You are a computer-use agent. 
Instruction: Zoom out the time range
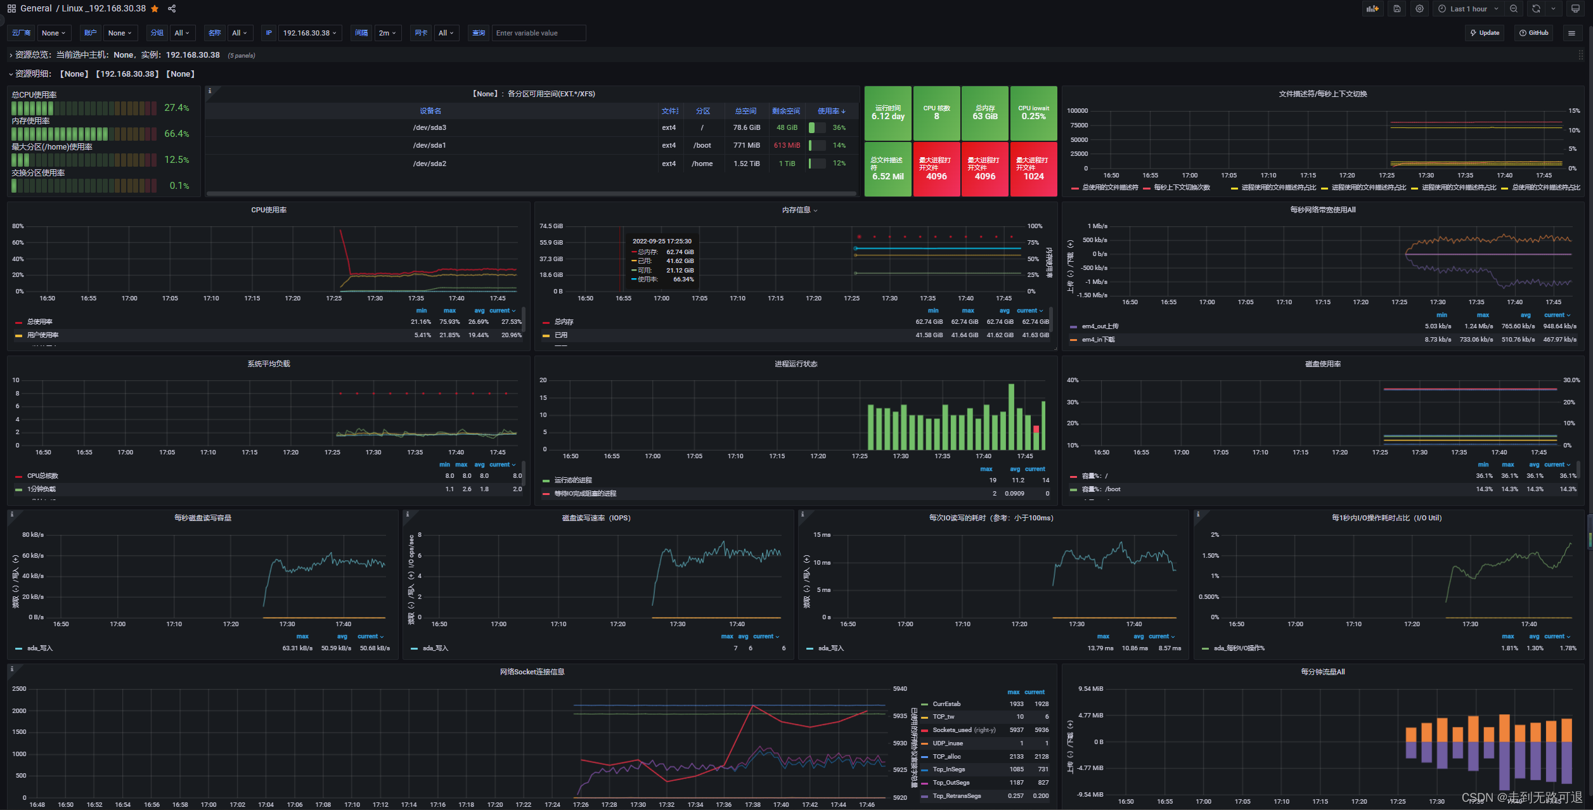point(1514,9)
